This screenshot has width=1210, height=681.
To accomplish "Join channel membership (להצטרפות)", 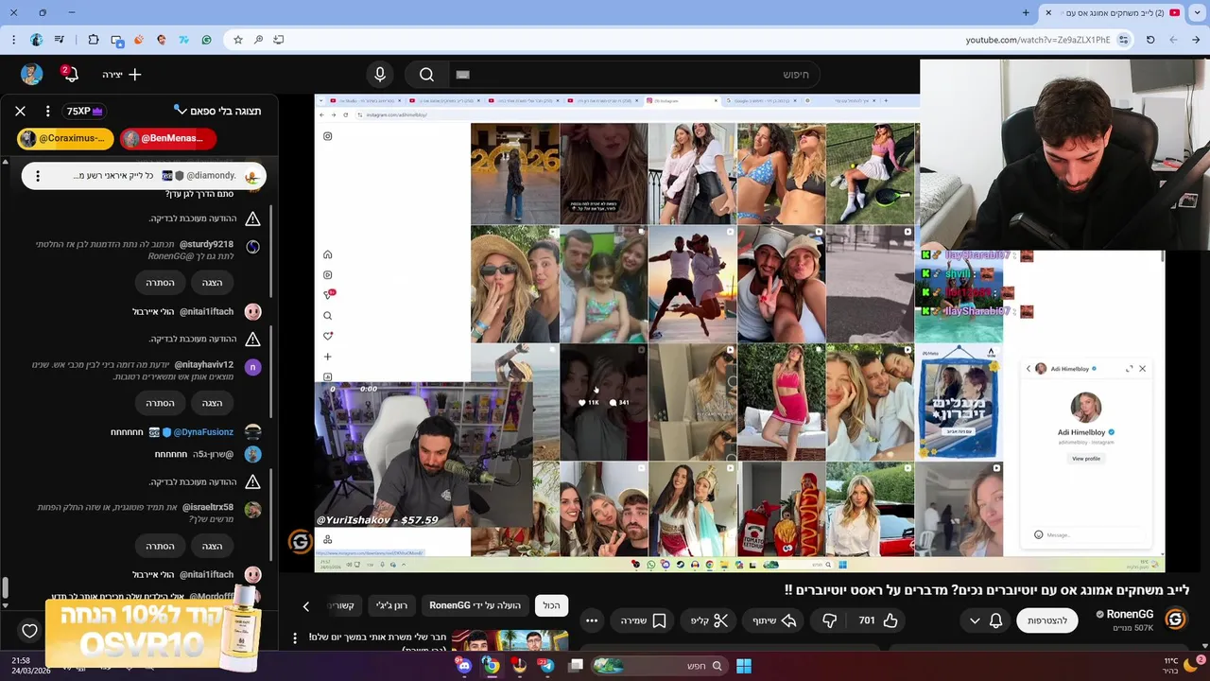I will tap(1047, 620).
